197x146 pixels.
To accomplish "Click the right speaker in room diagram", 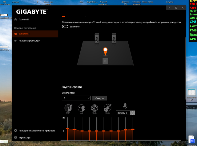I will click(114, 38).
